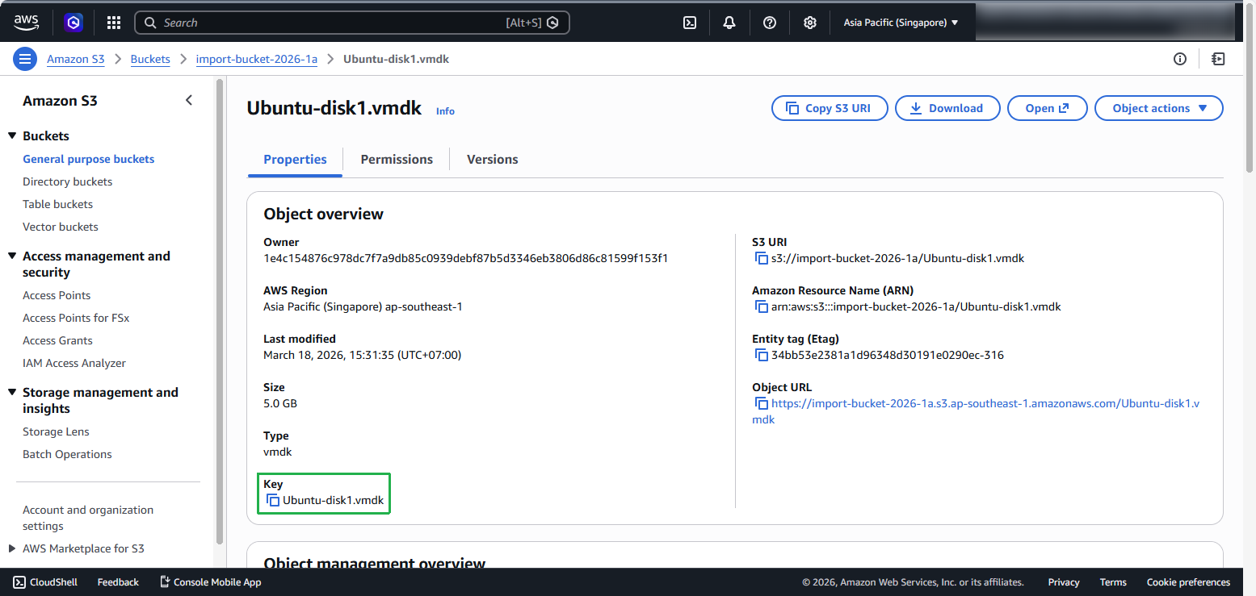Viewport: 1256px width, 596px height.
Task: Open IAM Access Analyzer
Action: click(74, 363)
